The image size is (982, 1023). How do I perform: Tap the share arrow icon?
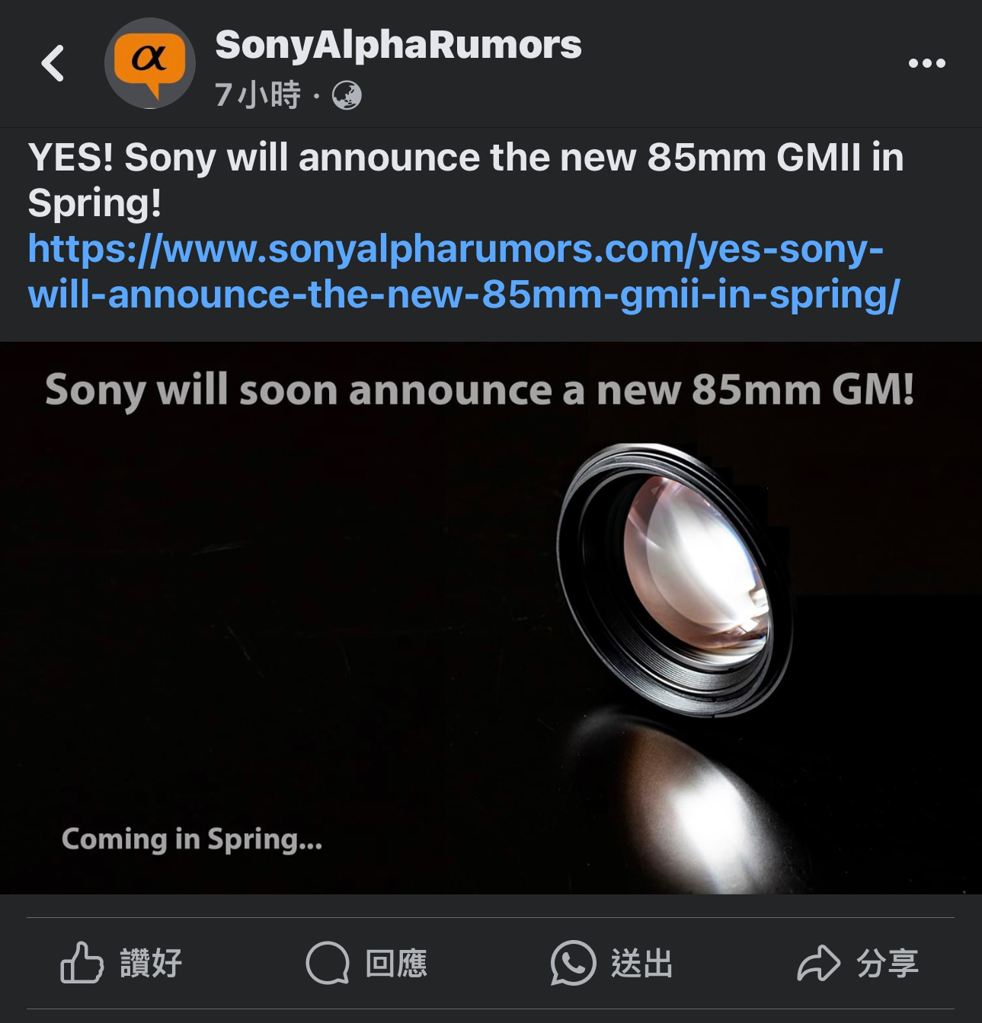818,964
